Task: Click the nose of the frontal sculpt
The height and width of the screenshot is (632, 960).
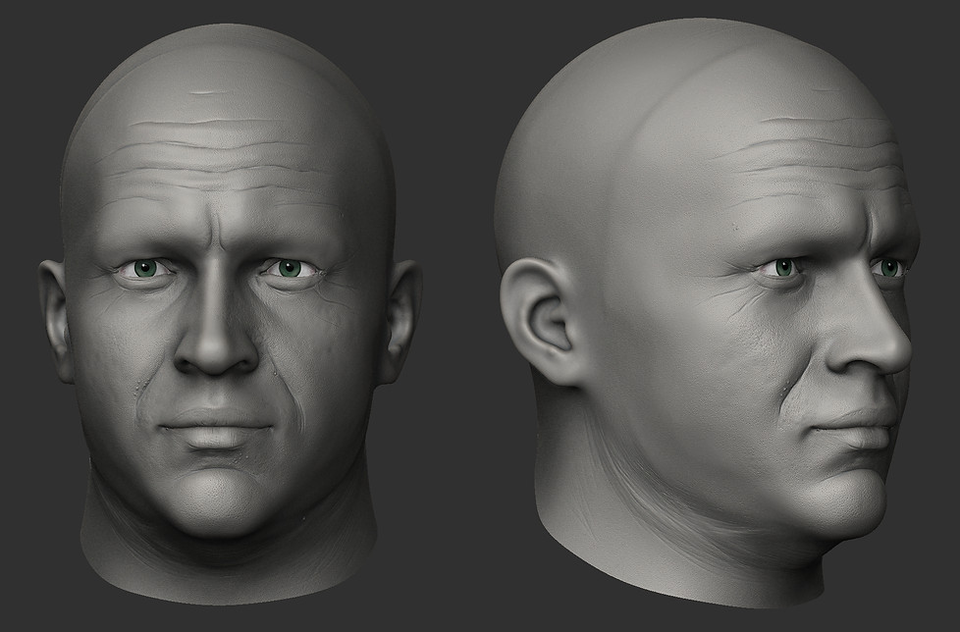Action: tap(218, 348)
